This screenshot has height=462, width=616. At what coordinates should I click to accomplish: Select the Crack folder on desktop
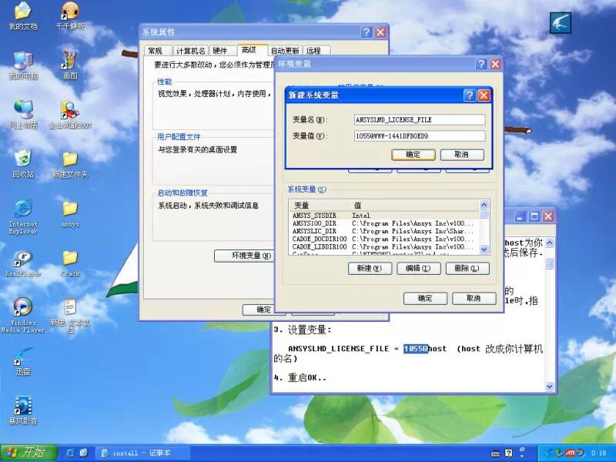(70, 259)
